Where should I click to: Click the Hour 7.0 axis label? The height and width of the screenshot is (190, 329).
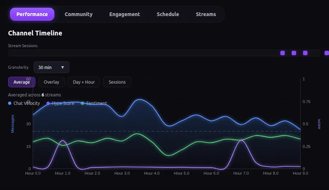(x=241, y=173)
